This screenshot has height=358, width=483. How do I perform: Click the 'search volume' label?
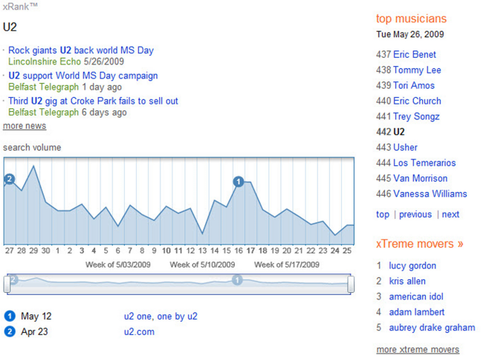[x=32, y=147]
